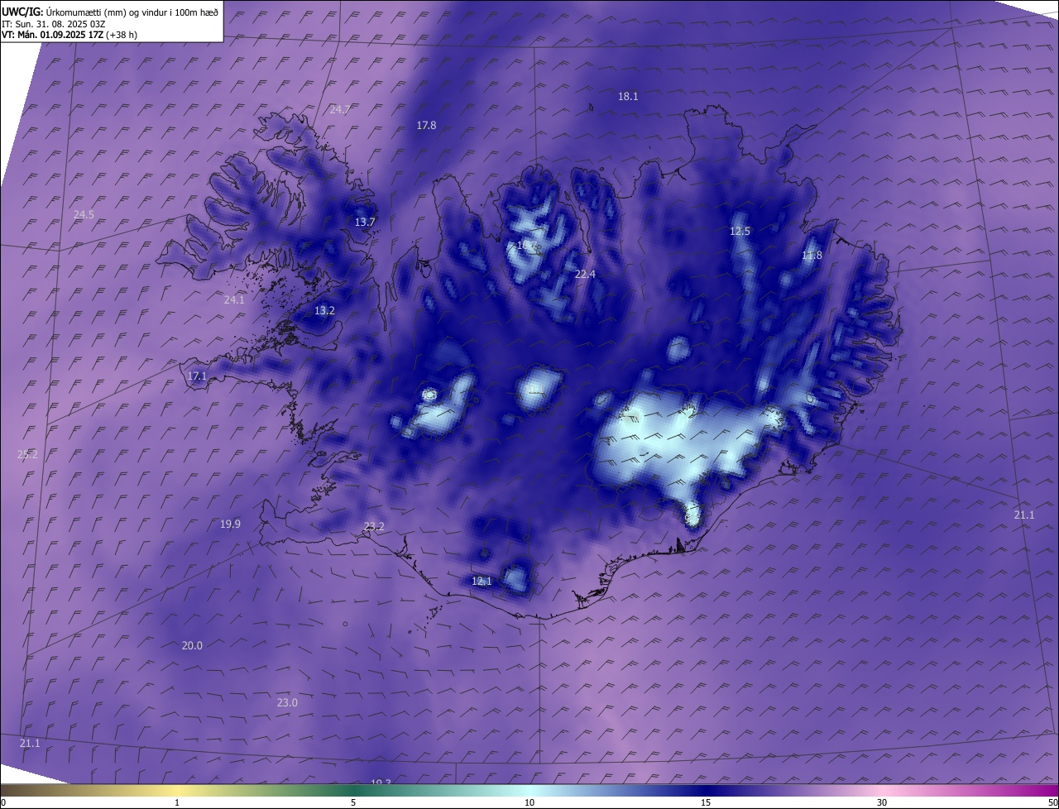The width and height of the screenshot is (1059, 809).
Task: Click the 17.8 value on the map
Action: click(426, 125)
